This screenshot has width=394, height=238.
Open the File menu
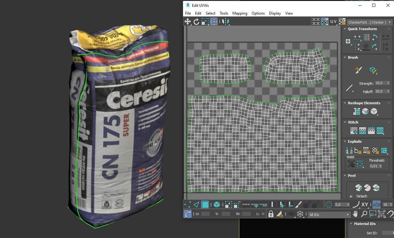[188, 13]
